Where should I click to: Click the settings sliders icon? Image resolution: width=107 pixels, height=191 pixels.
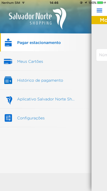[x=8, y=118]
